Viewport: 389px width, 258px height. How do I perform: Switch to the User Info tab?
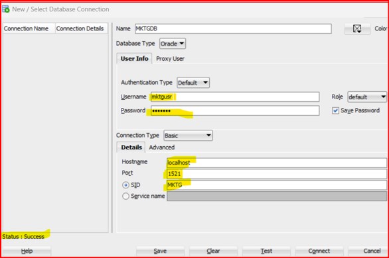[x=134, y=59]
